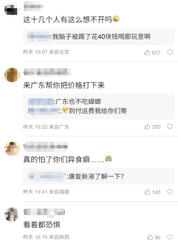The image size is (178, 243).
Task: Open username above '这十几个人有这么想不开吗'
Action: point(34,7)
